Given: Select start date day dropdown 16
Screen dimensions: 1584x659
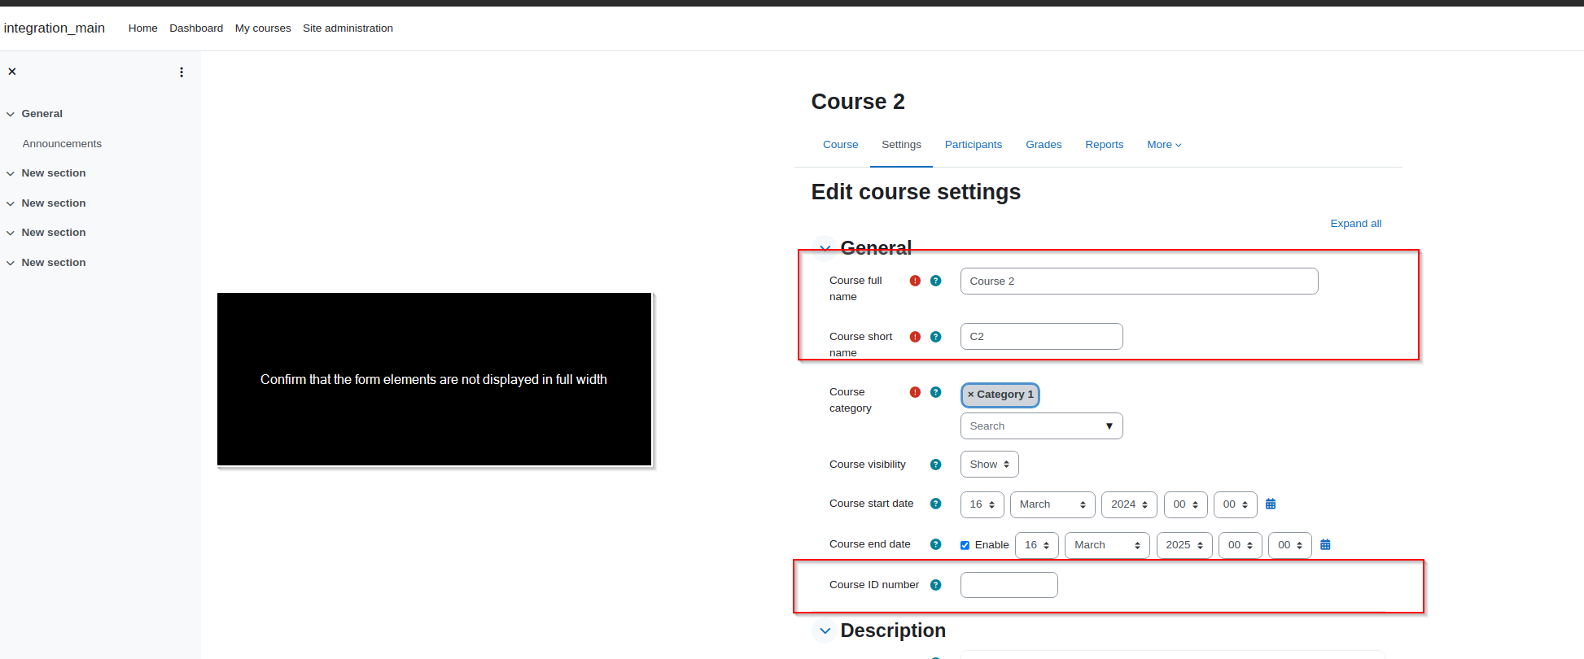Looking at the screenshot, I should [x=982, y=504].
